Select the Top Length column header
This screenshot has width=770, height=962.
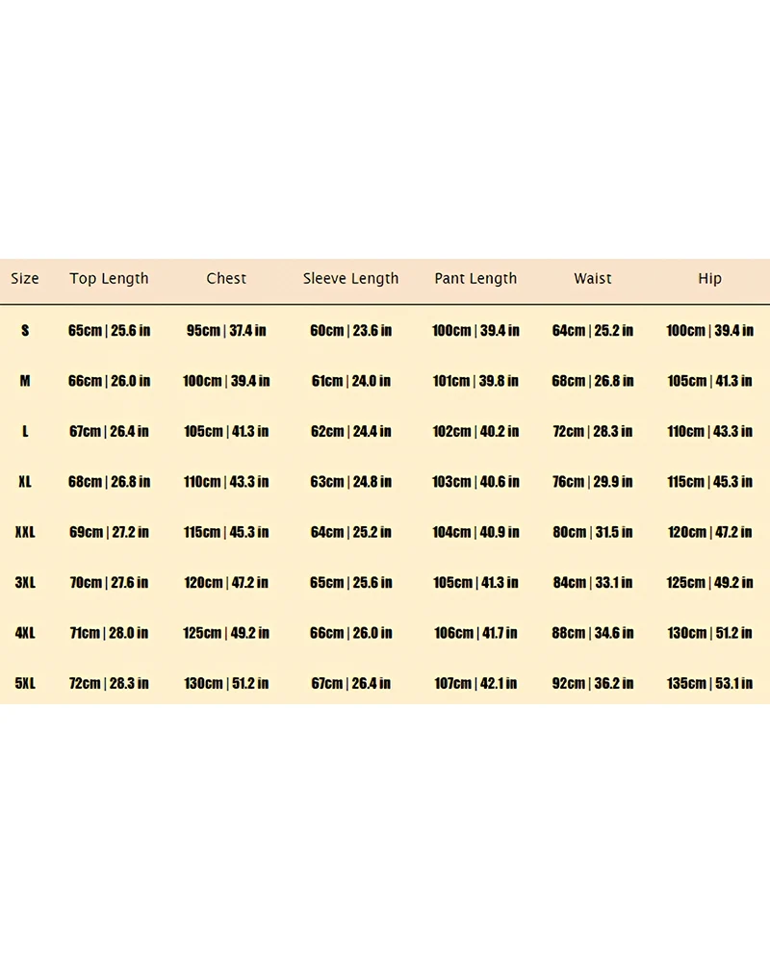[x=110, y=279]
